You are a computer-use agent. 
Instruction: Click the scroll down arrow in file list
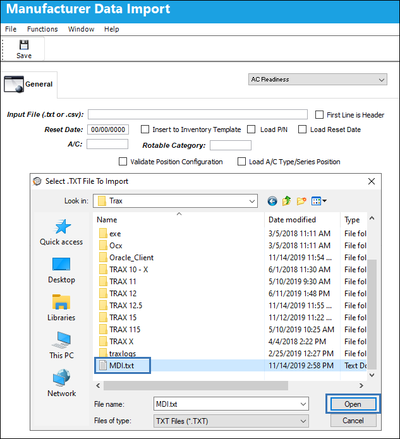372,375
